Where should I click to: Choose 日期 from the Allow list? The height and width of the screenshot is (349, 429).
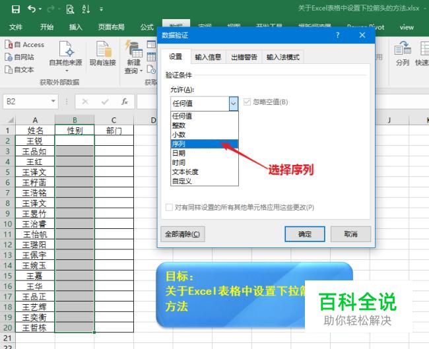[x=204, y=153]
